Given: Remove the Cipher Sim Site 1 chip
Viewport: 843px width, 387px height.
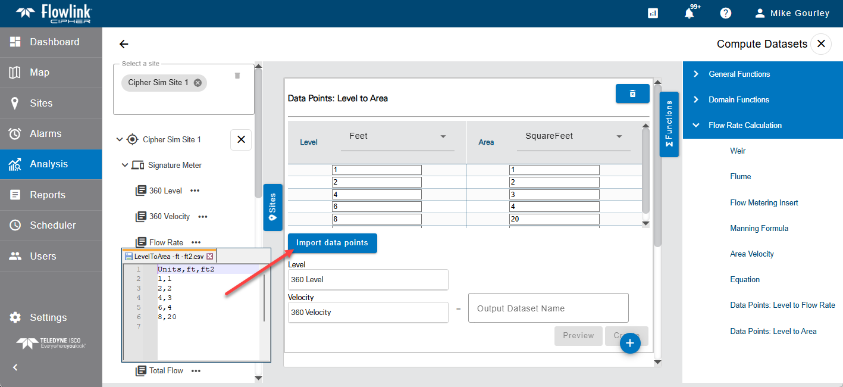Looking at the screenshot, I should pyautogui.click(x=198, y=83).
